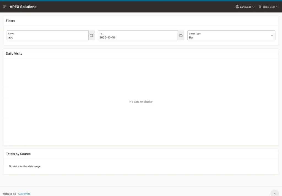Click the Filters region heading
Screen dimensions: 282x196
click(x=10, y=21)
